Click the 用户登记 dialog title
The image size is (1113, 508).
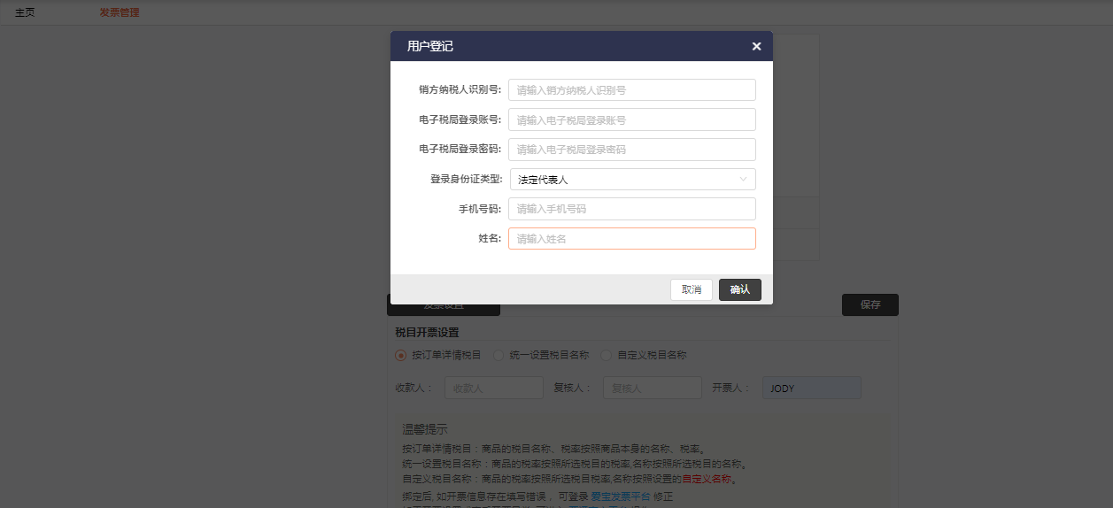coord(430,46)
